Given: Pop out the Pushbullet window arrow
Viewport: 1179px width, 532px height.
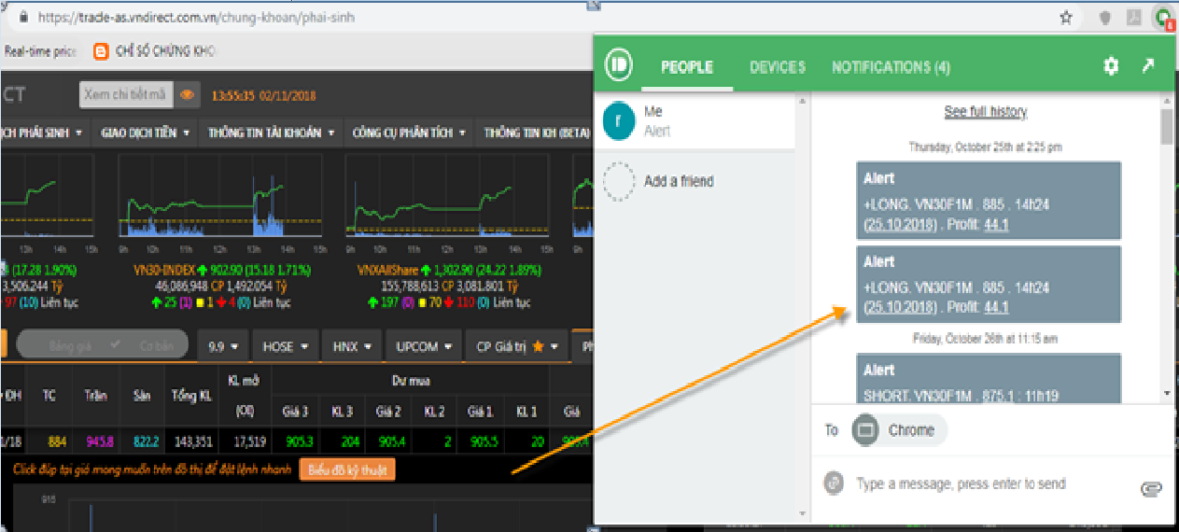Looking at the screenshot, I should (x=1147, y=66).
